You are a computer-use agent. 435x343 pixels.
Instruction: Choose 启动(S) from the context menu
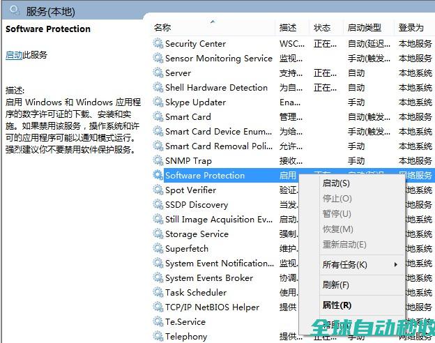pyautogui.click(x=336, y=183)
